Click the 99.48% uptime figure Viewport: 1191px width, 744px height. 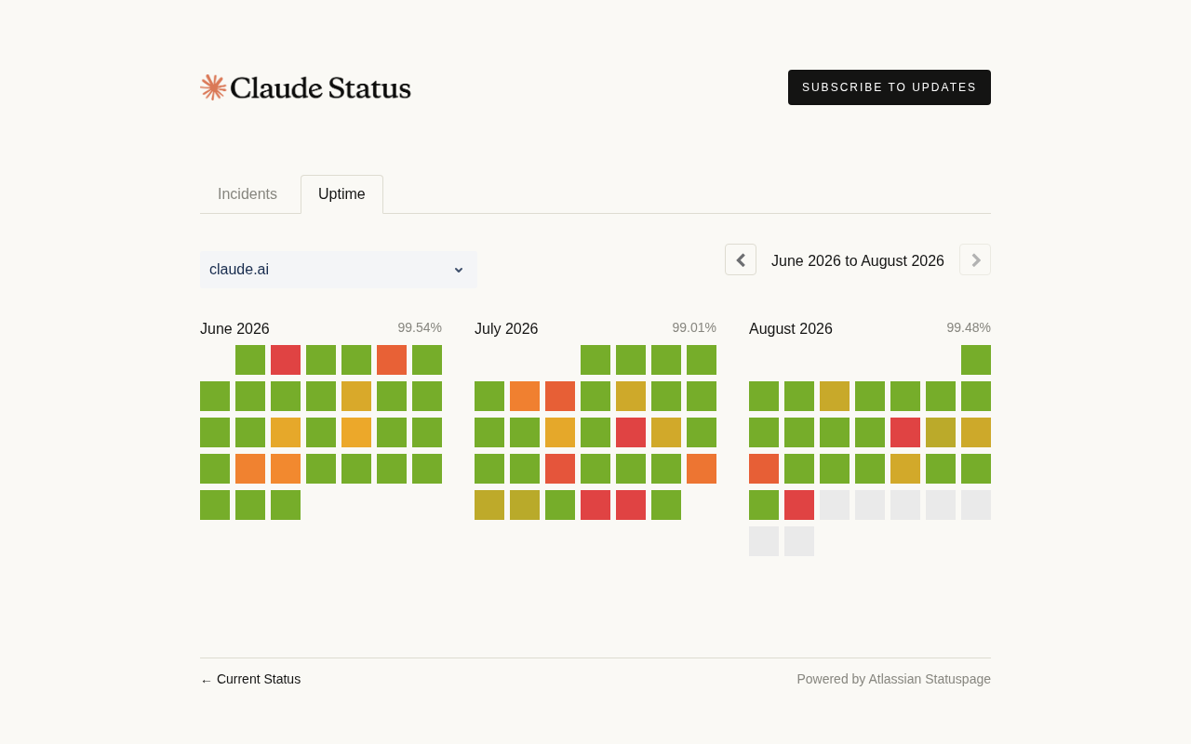[x=969, y=327]
